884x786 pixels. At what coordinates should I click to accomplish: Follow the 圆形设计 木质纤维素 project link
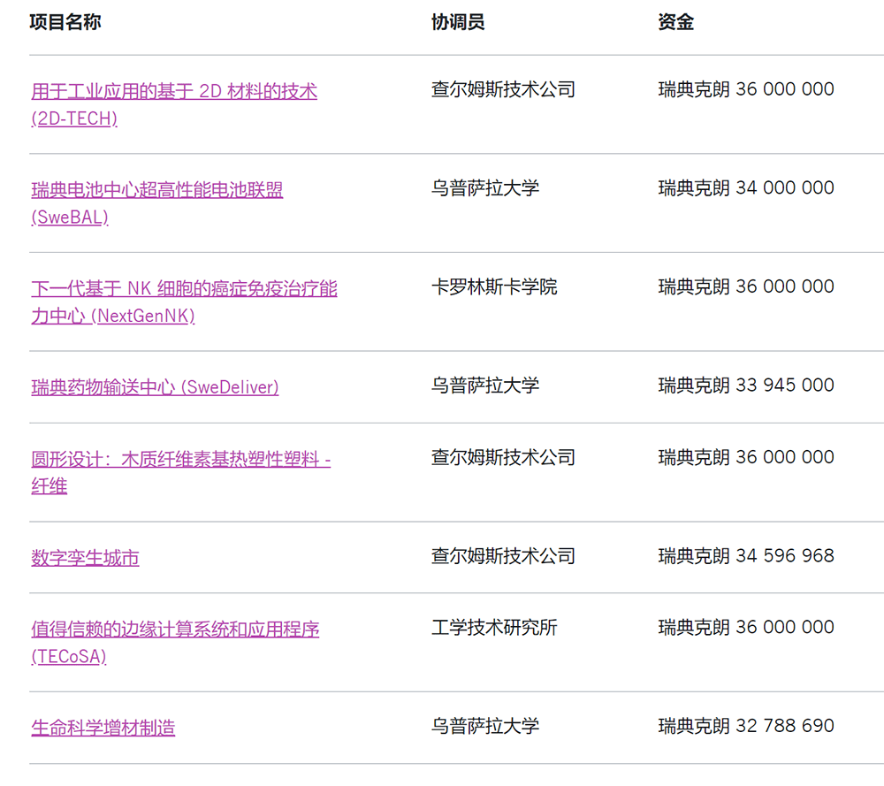181,460
